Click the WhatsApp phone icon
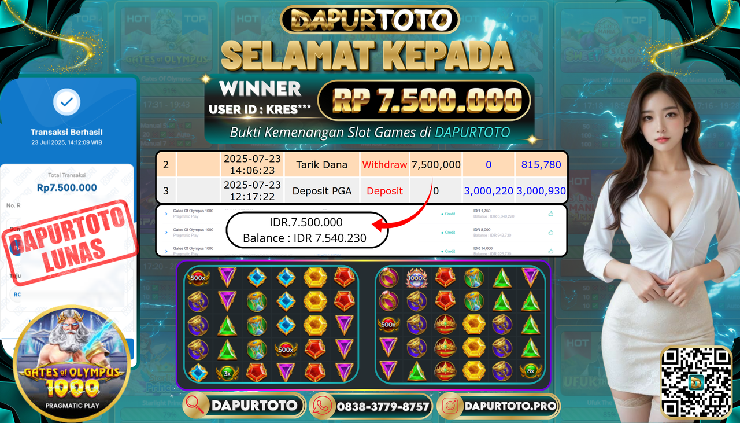 coord(322,406)
